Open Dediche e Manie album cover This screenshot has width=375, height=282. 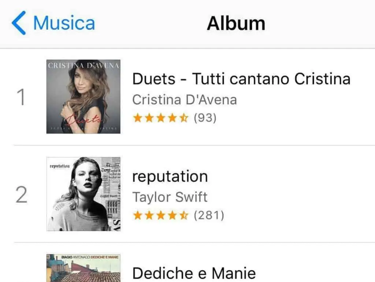[83, 268]
